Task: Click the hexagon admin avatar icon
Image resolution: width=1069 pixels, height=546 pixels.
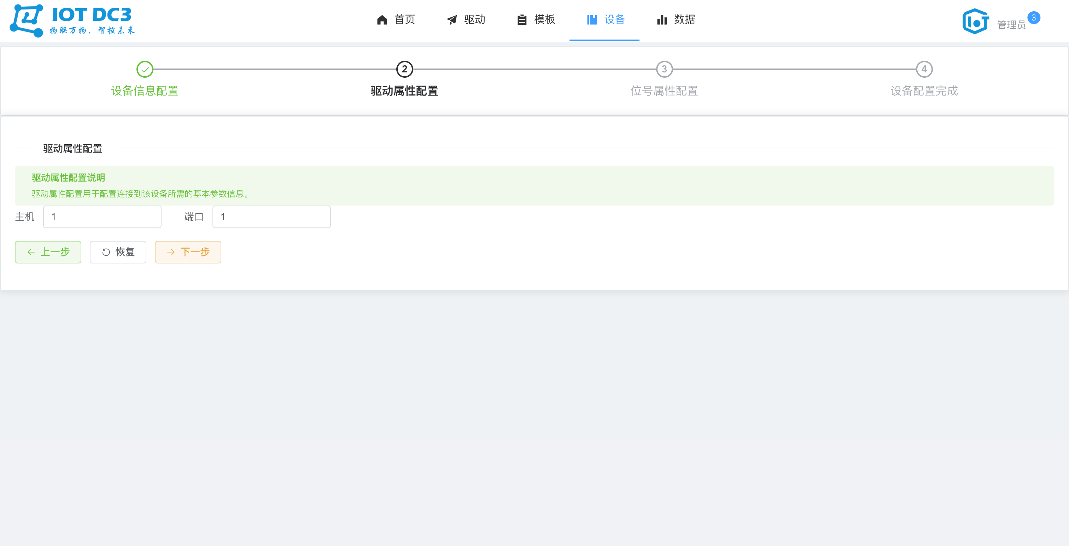Action: 975,21
